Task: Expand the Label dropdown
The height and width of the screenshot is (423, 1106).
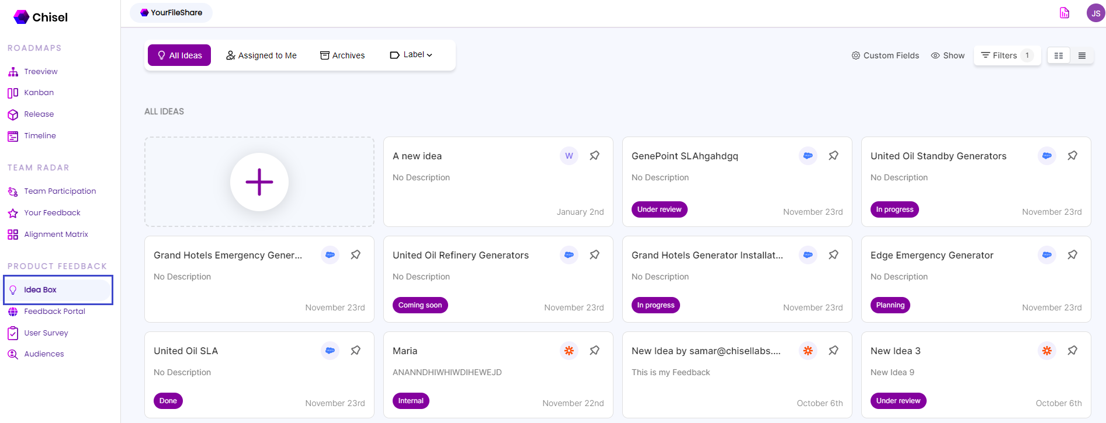Action: (x=411, y=55)
